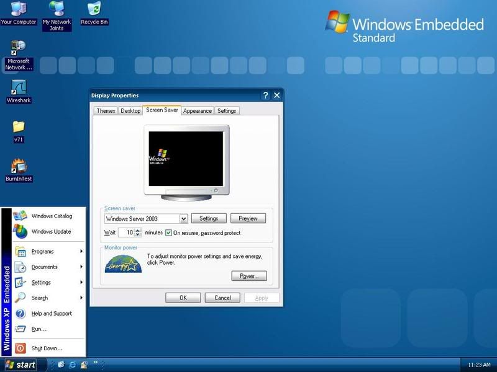
Task: Open Windows Update from the Start menu
Action: 51,232
